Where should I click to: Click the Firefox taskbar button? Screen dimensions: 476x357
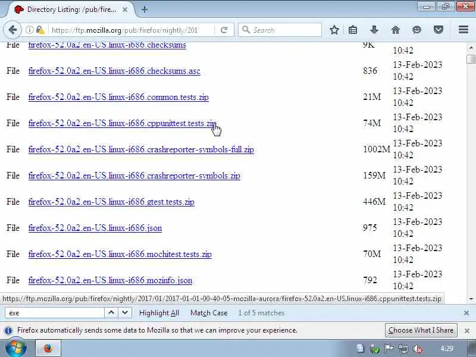tap(48, 348)
